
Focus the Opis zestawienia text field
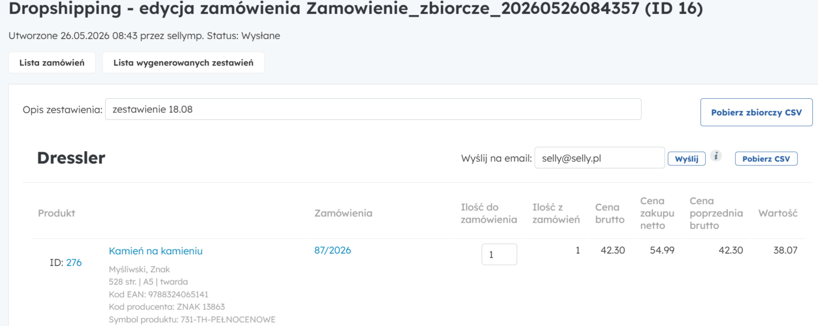pyautogui.click(x=373, y=109)
